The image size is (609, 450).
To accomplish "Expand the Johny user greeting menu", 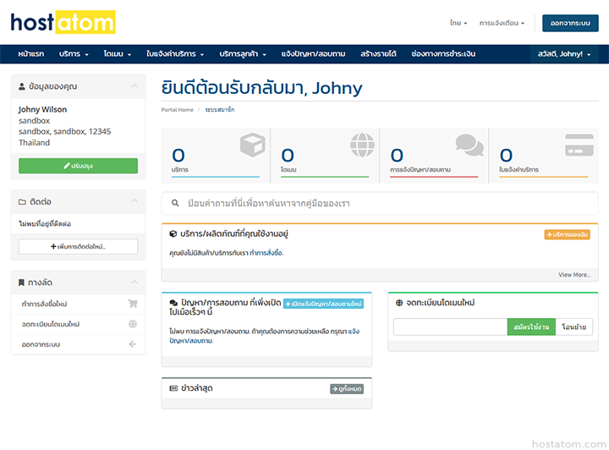I will (564, 54).
